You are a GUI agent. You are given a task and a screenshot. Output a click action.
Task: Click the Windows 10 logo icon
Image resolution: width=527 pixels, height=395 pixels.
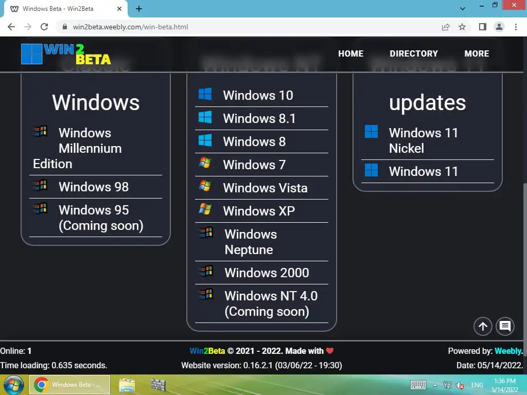click(205, 94)
